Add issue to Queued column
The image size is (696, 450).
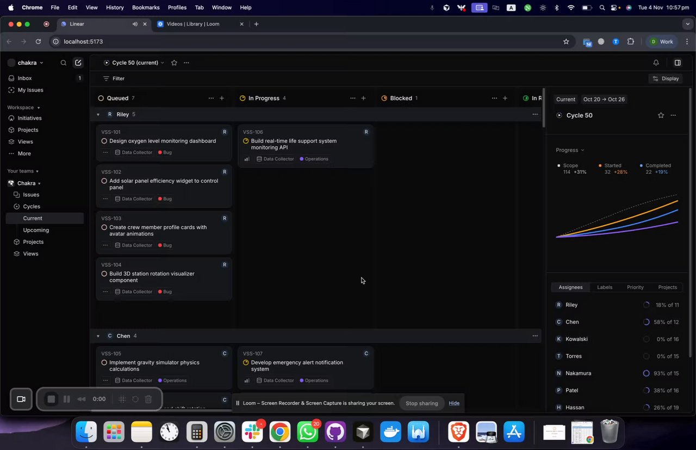[222, 98]
